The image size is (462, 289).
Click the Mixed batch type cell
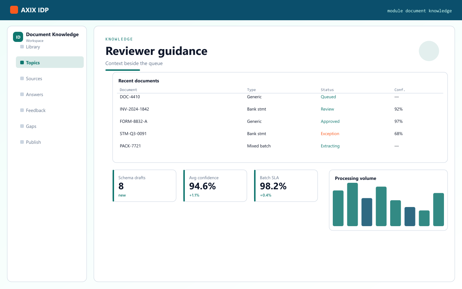coord(259,146)
